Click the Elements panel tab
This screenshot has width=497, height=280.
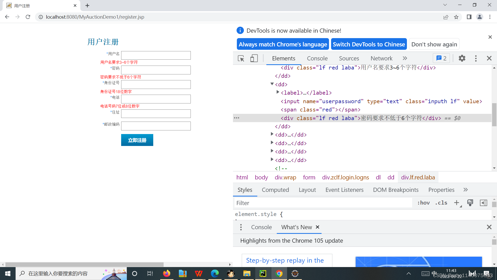[283, 58]
